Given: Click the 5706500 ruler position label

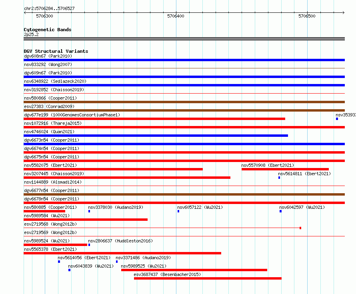Looking at the screenshot, I should tap(307, 16).
